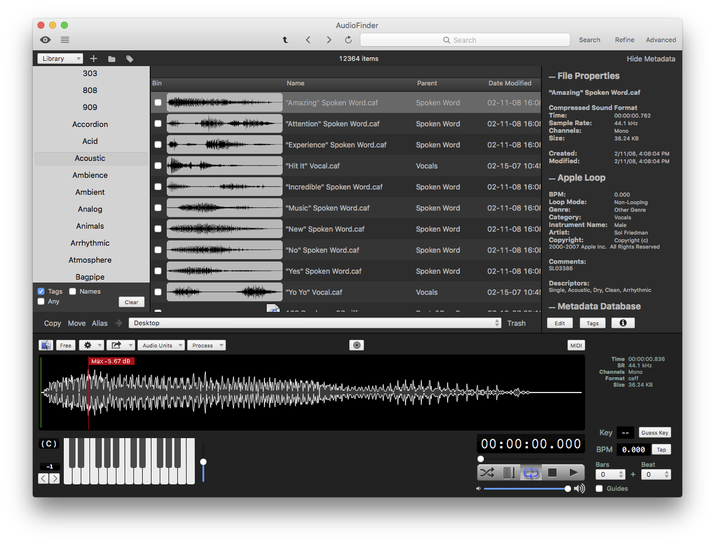The width and height of the screenshot is (715, 544).
Task: Click the Guess Key button
Action: [x=655, y=433]
